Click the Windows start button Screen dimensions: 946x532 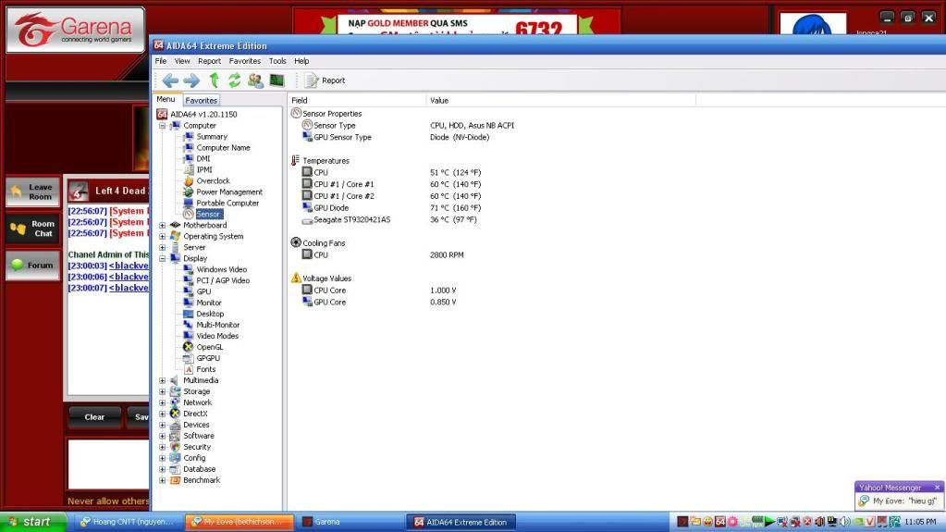(32, 522)
